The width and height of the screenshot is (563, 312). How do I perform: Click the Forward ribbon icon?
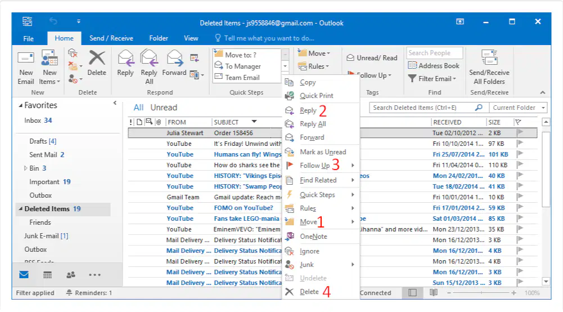[x=174, y=58]
